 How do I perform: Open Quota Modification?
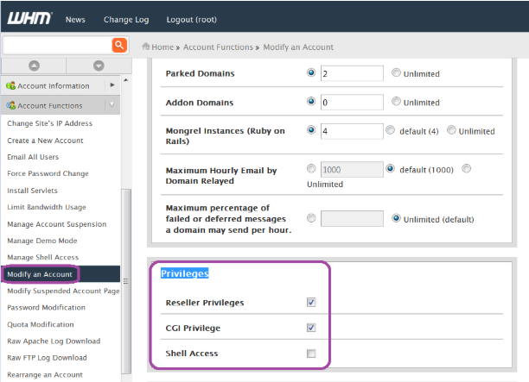pyautogui.click(x=41, y=324)
